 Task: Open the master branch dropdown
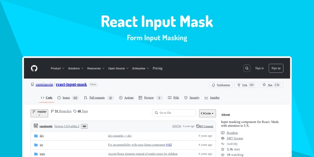coord(39,113)
